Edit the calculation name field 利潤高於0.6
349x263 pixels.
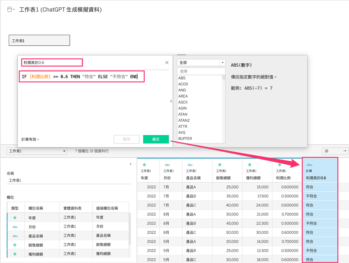click(x=52, y=63)
